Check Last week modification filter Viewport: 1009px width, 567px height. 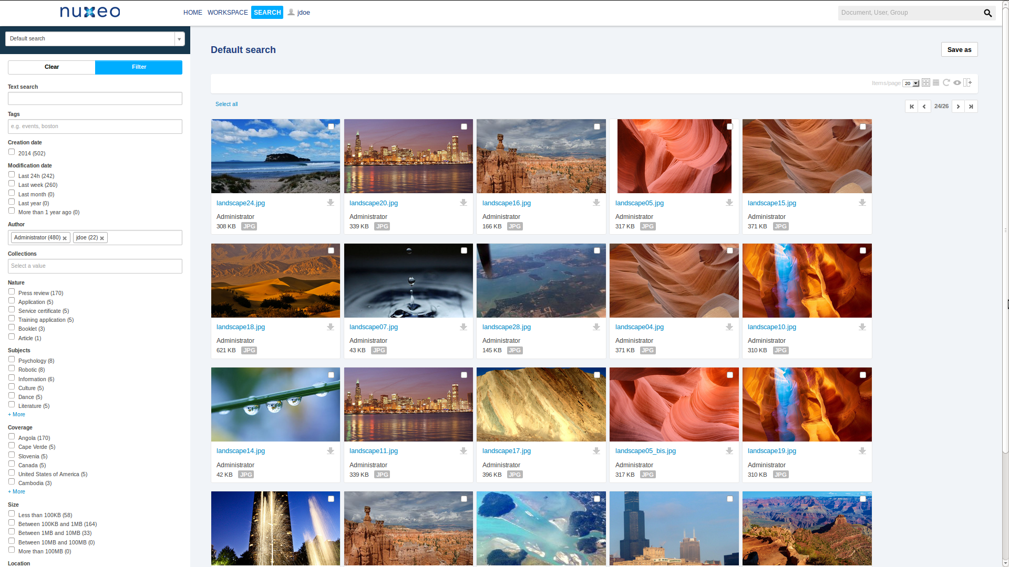12,184
